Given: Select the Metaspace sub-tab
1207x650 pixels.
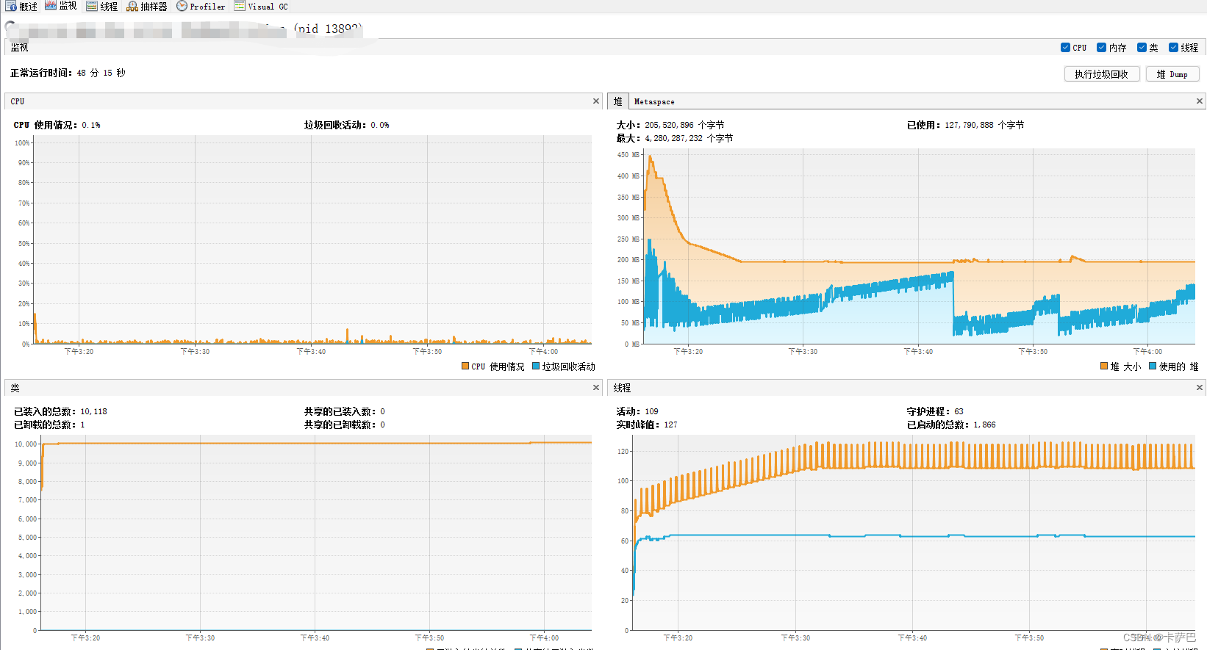Looking at the screenshot, I should click(x=654, y=102).
